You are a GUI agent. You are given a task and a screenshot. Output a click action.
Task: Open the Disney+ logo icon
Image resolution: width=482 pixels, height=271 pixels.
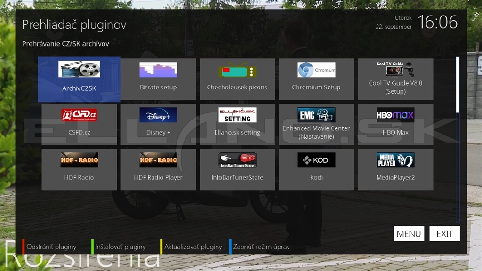(x=158, y=115)
